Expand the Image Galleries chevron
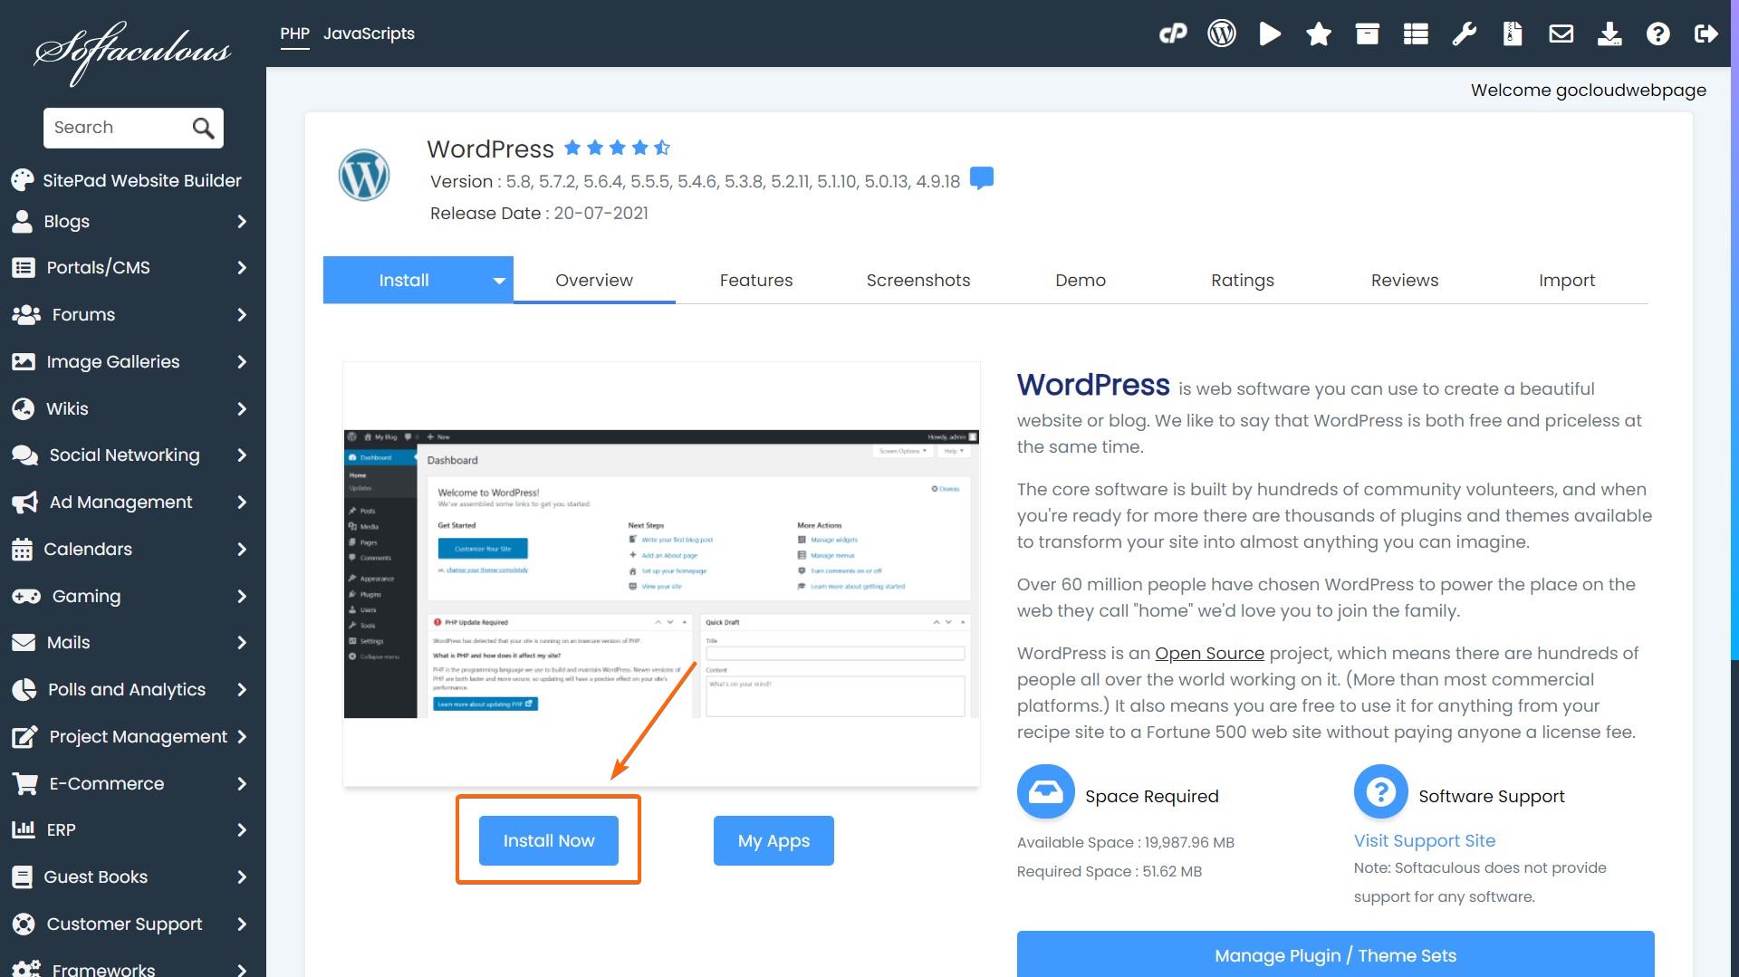The width and height of the screenshot is (1739, 977). pyautogui.click(x=242, y=361)
